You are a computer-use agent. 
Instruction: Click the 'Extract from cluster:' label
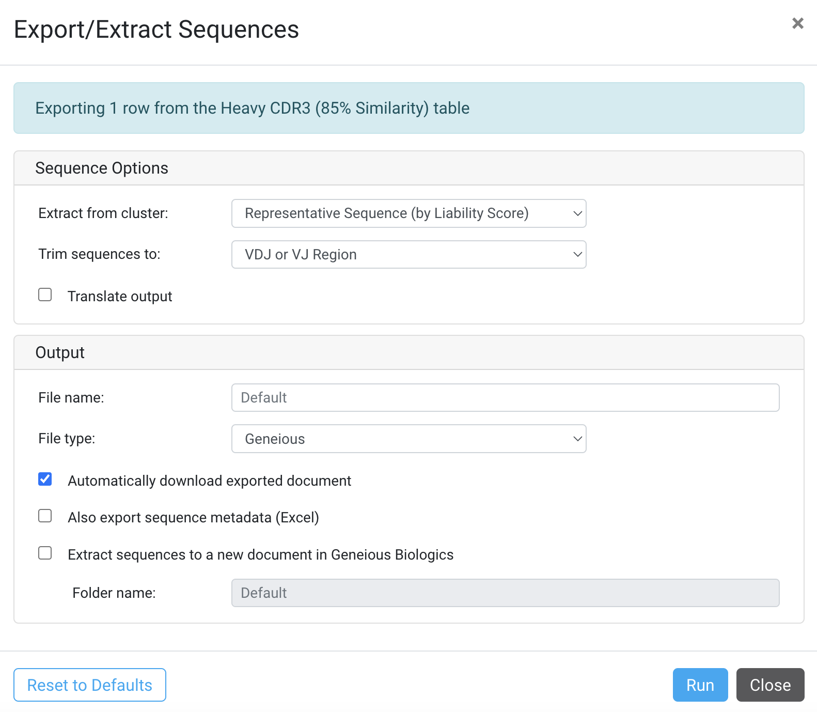tap(103, 213)
